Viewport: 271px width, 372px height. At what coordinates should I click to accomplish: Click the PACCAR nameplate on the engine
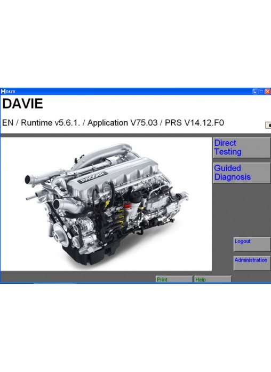click(x=92, y=177)
